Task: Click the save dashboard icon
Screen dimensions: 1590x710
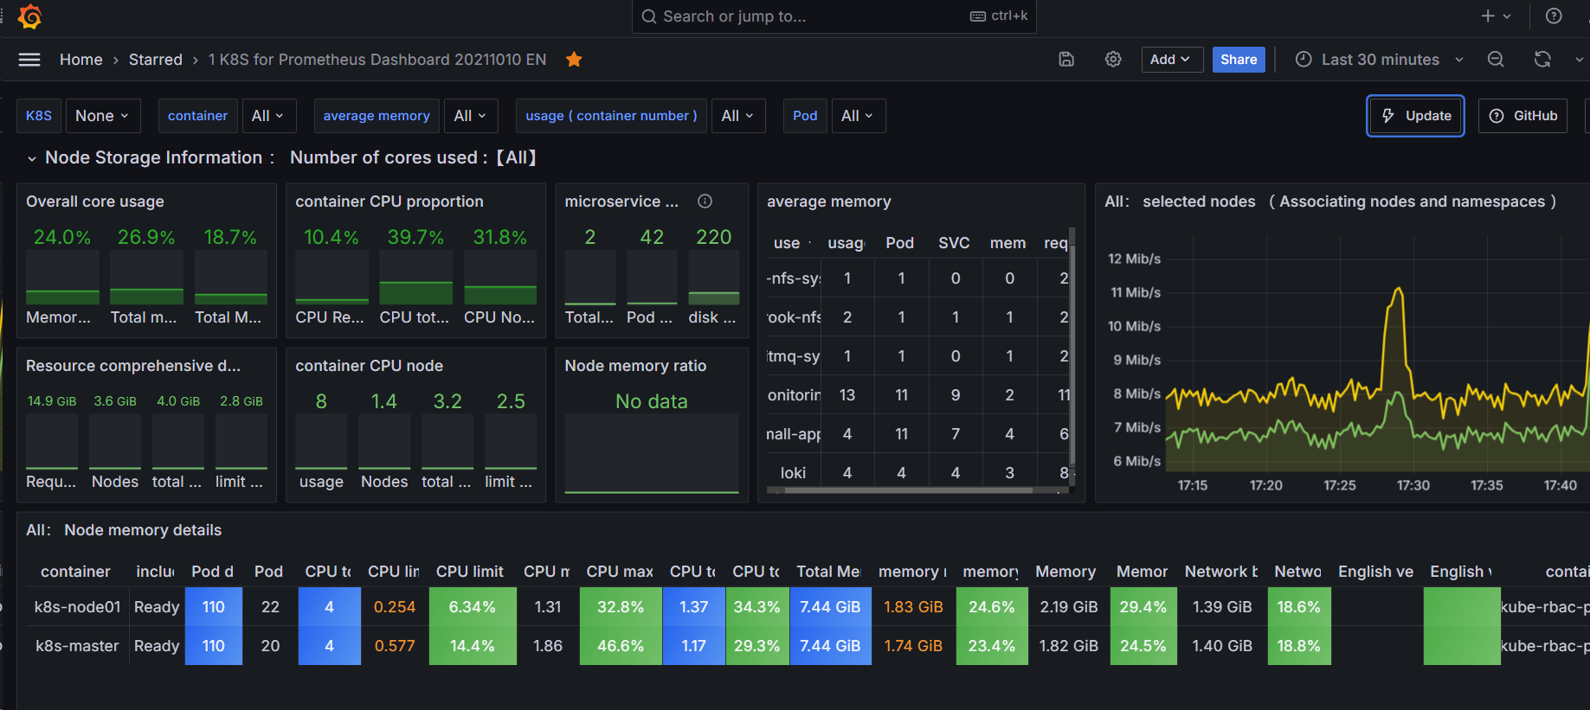Action: click(1066, 60)
